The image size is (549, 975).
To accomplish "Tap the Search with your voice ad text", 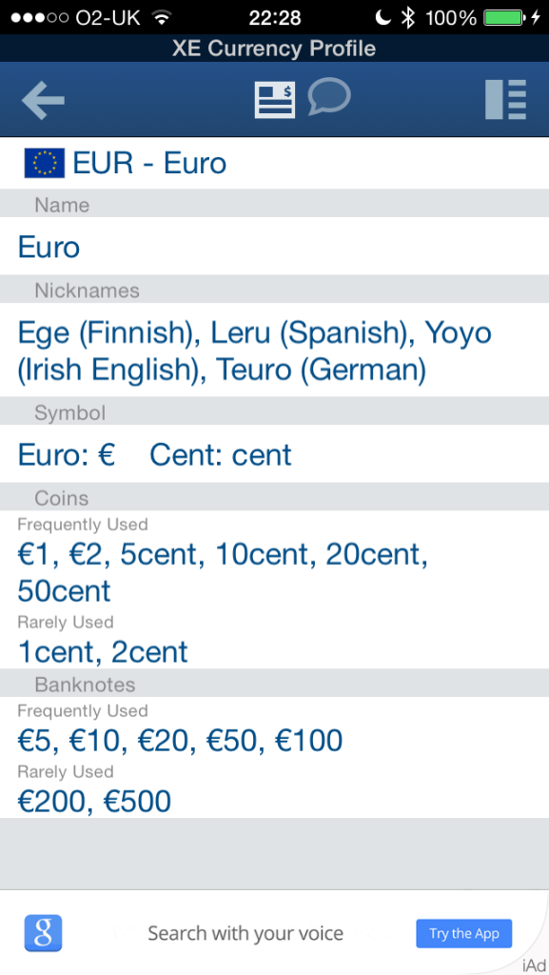I will pyautogui.click(x=245, y=933).
